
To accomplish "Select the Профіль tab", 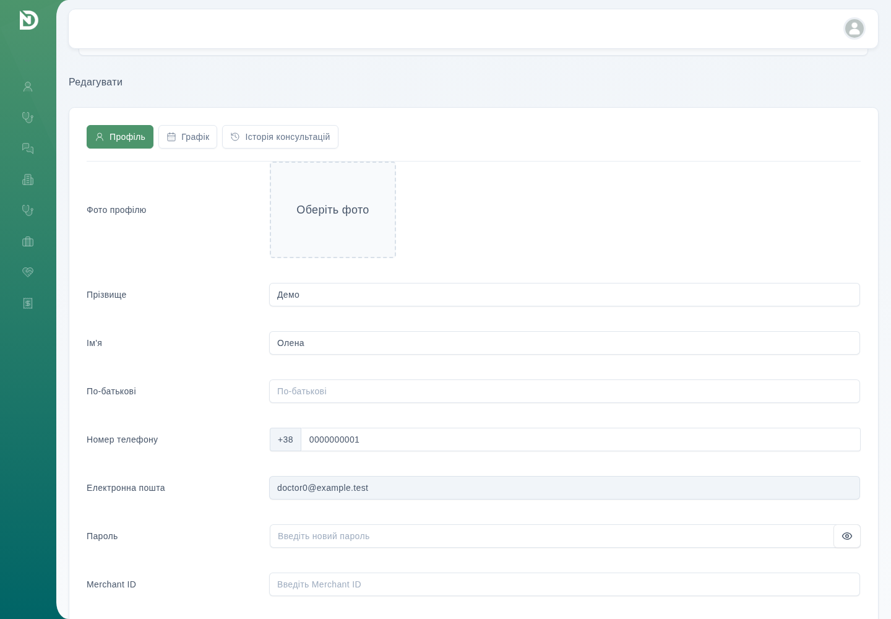I will tap(120, 137).
